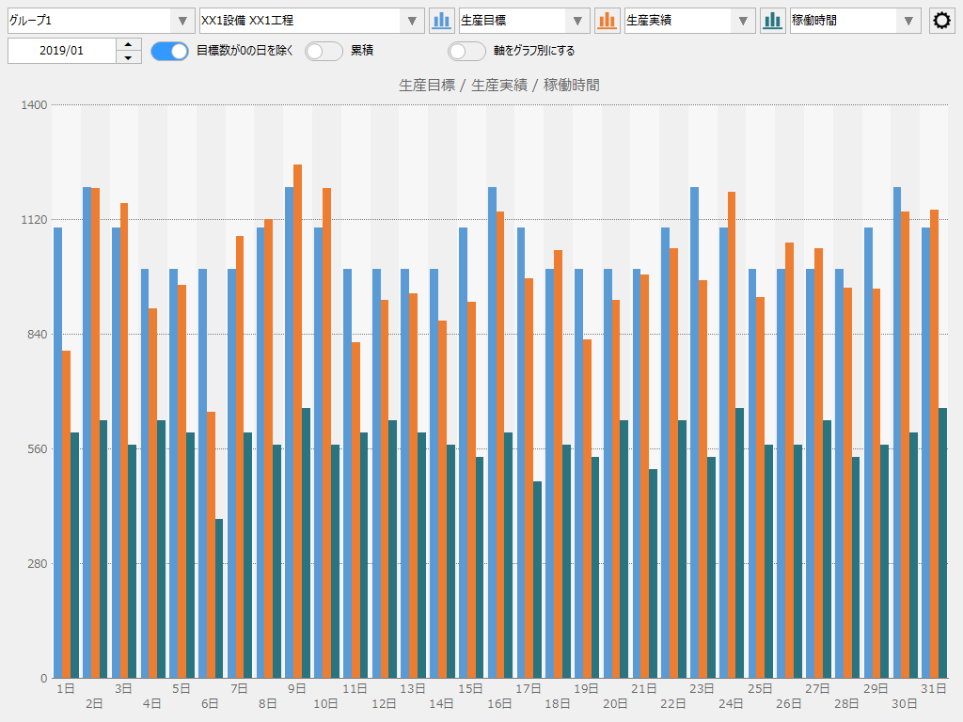
Task: Click the 280 y-axis label
Action: 37,564
